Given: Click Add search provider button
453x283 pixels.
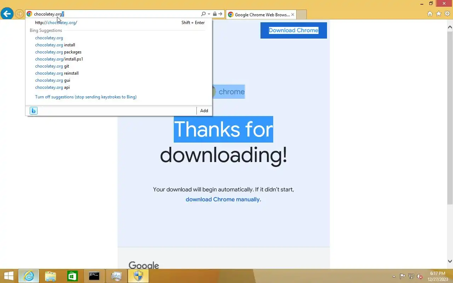Looking at the screenshot, I should 204,111.
